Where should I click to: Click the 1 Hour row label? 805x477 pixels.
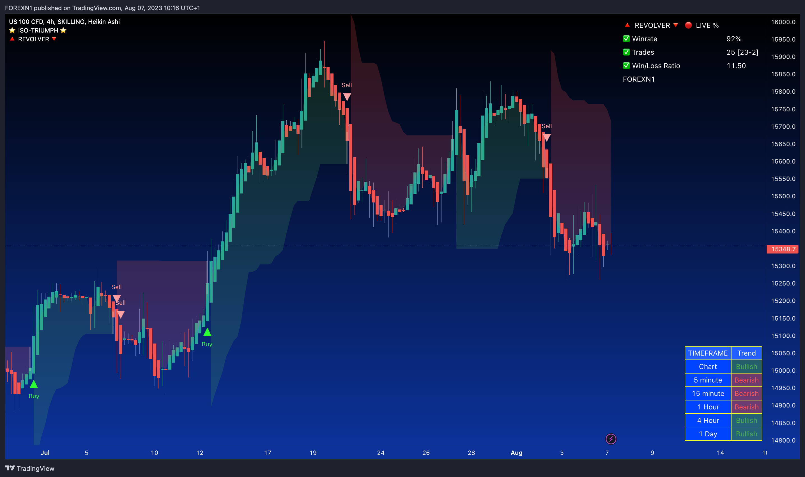[x=708, y=407]
